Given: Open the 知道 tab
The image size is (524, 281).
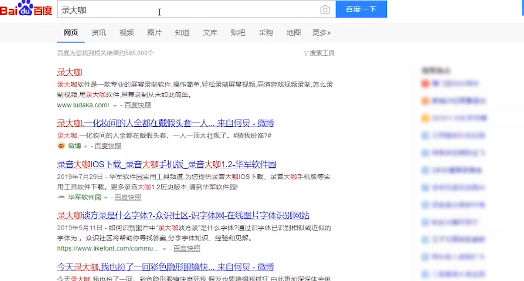Looking at the screenshot, I should click(182, 33).
